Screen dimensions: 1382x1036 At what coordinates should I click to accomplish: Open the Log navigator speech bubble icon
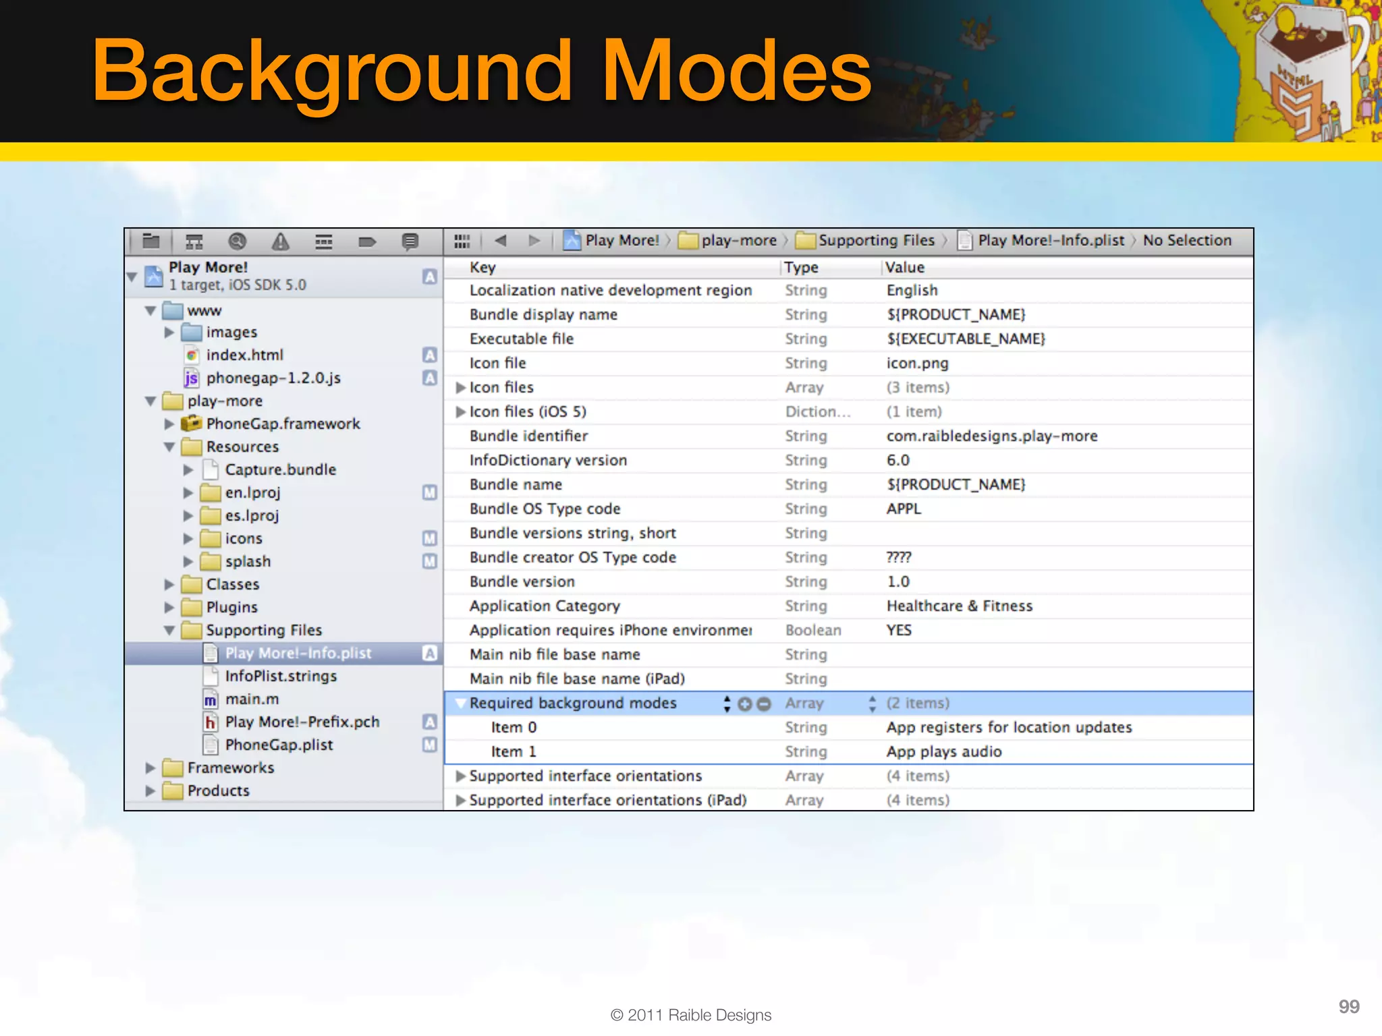(x=410, y=241)
